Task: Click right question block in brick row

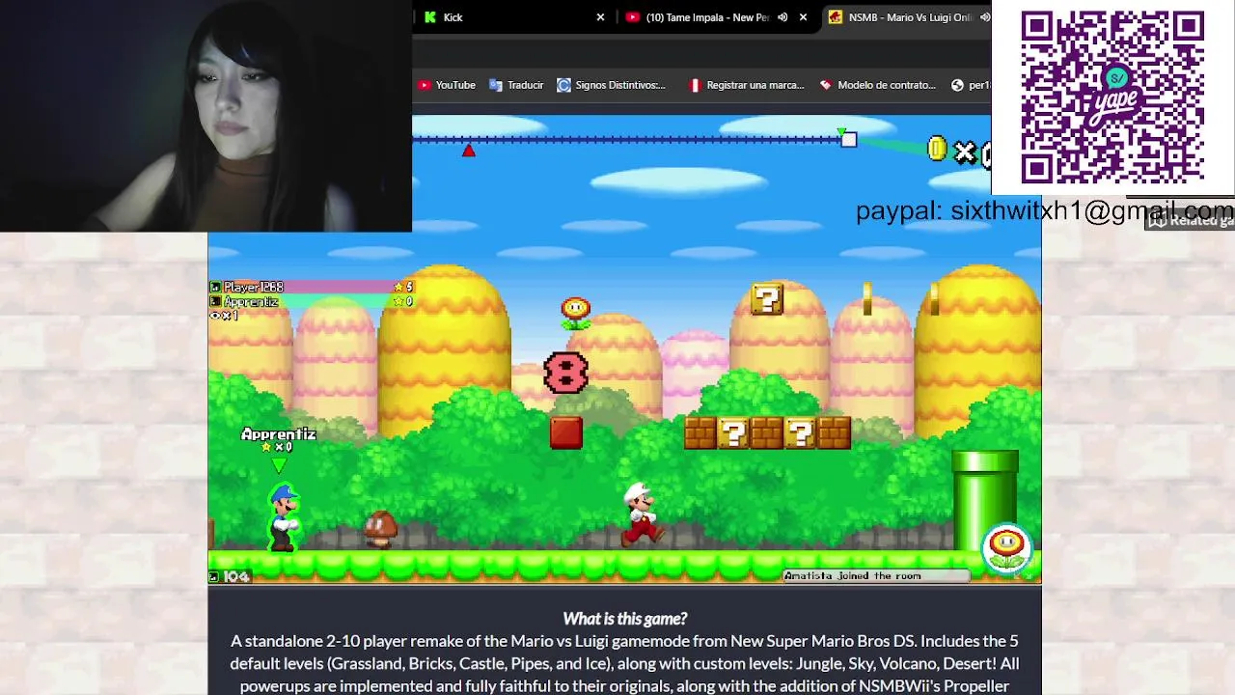Action: pos(800,432)
